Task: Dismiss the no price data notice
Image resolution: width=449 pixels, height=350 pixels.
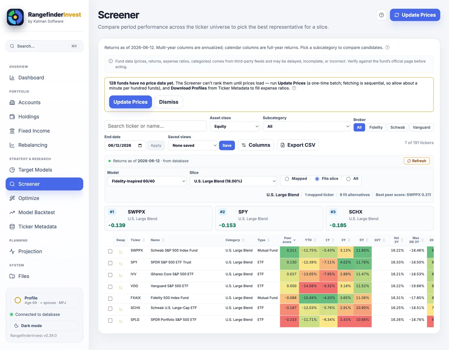Action: (x=169, y=102)
